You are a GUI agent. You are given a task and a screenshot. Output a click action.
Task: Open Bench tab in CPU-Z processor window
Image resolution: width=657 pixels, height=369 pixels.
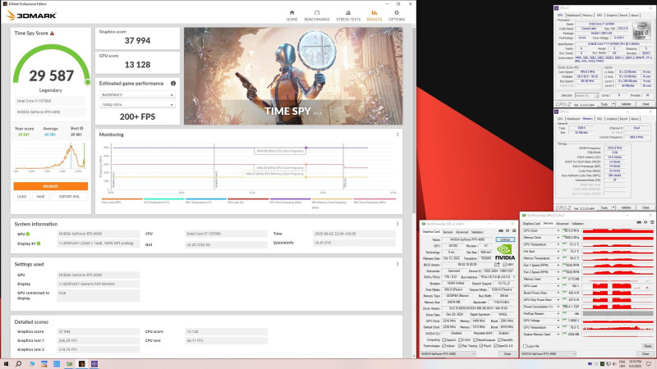click(x=623, y=15)
